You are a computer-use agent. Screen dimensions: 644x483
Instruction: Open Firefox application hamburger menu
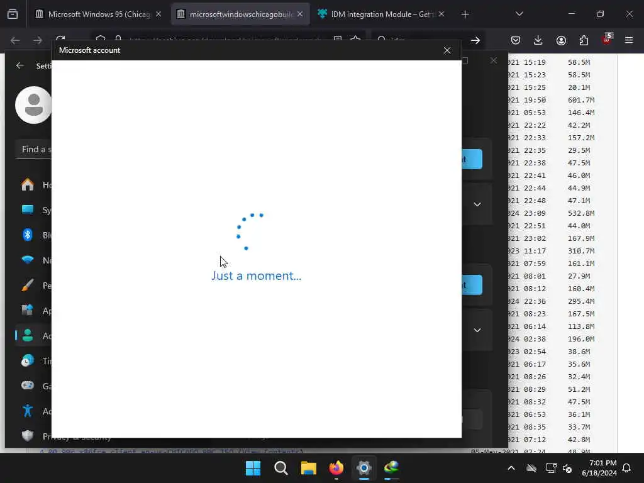[x=629, y=40]
